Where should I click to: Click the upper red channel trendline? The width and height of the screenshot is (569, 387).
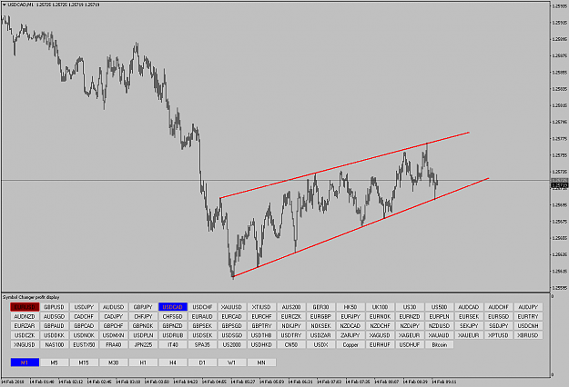[x=345, y=165]
